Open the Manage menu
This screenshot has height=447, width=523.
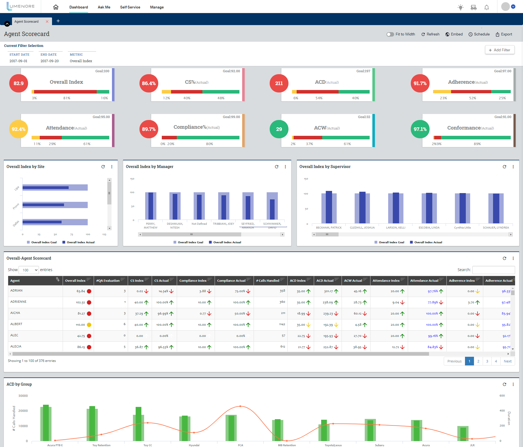coord(157,7)
